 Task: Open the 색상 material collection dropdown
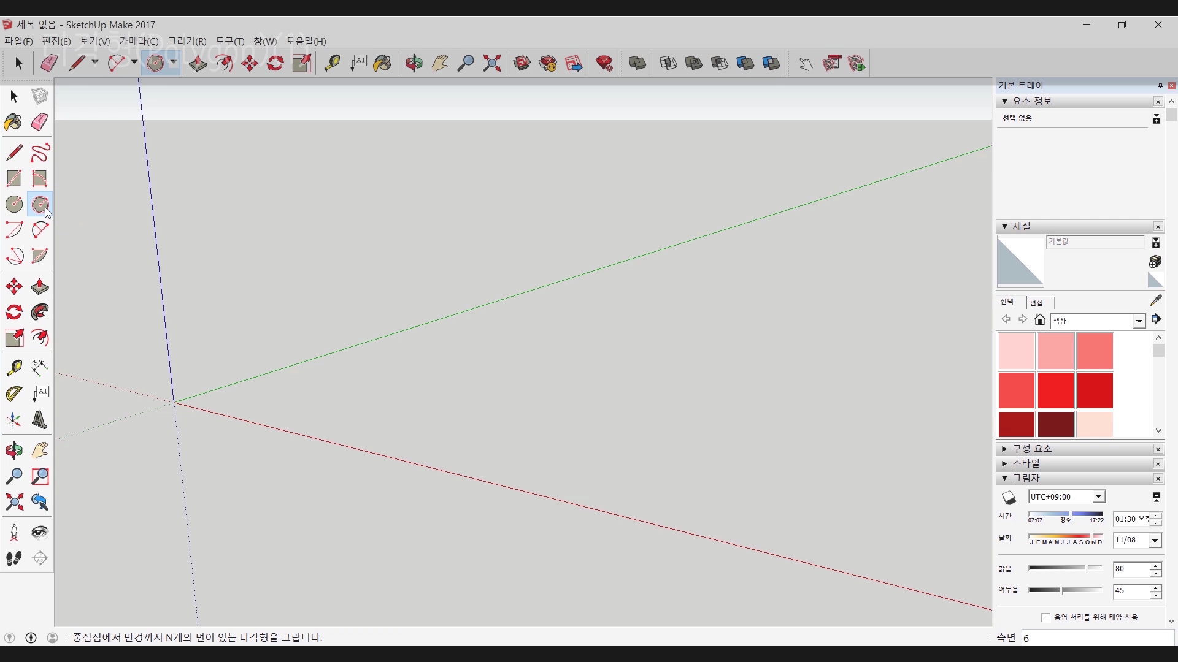pos(1139,321)
